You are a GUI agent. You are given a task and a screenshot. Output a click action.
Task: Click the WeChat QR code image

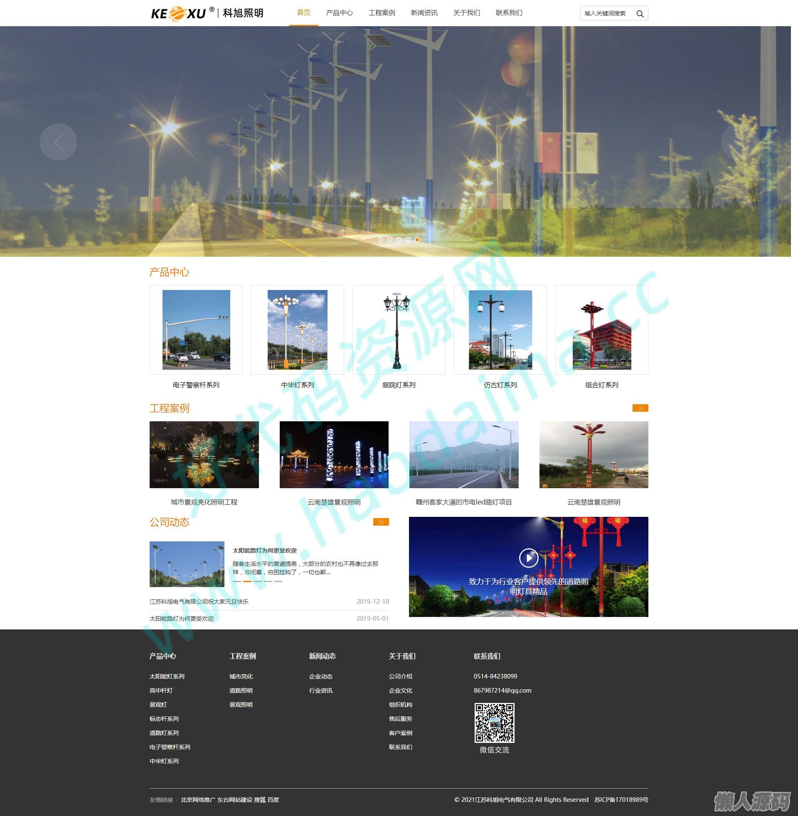(x=494, y=723)
